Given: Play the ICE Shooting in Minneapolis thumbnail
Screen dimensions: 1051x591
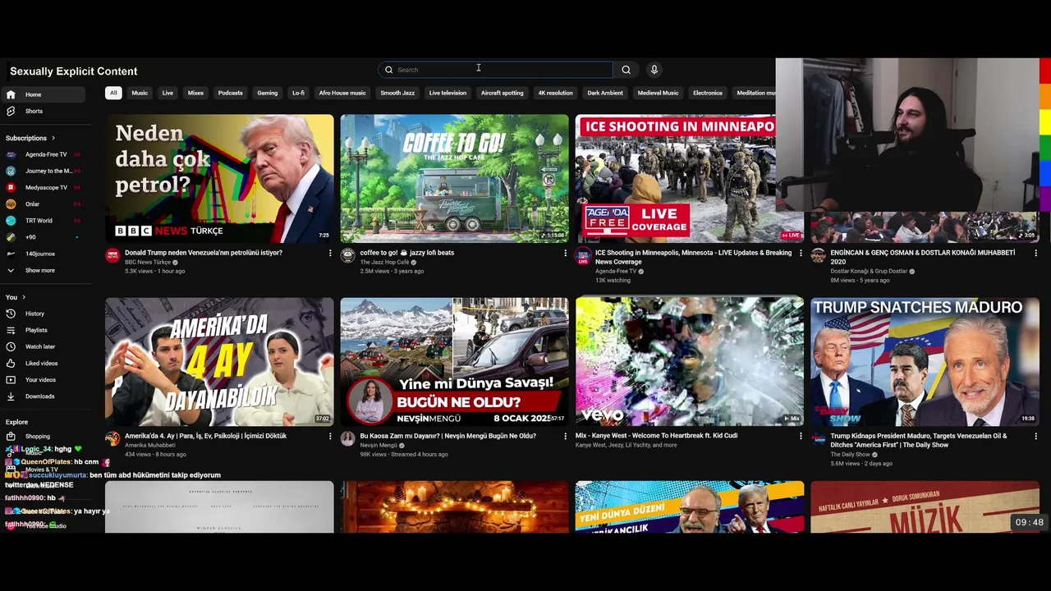Looking at the screenshot, I should tap(676, 178).
